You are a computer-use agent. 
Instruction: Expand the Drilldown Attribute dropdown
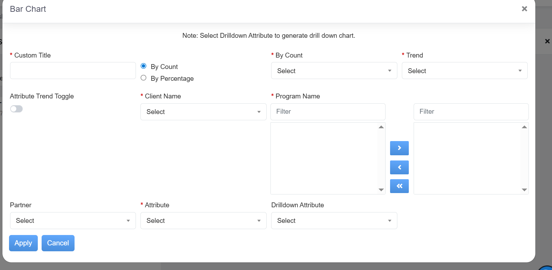pos(334,220)
